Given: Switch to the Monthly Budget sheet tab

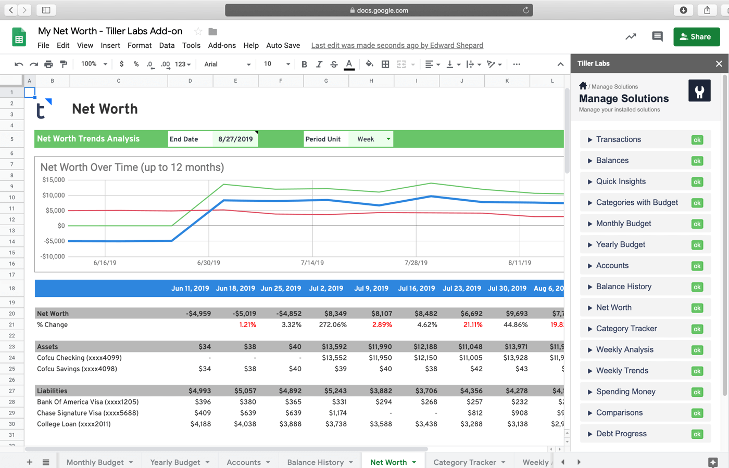Looking at the screenshot, I should 99,462.
